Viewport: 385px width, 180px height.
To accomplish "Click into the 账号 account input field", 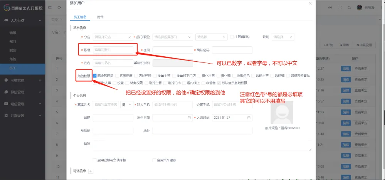I will pos(113,50).
